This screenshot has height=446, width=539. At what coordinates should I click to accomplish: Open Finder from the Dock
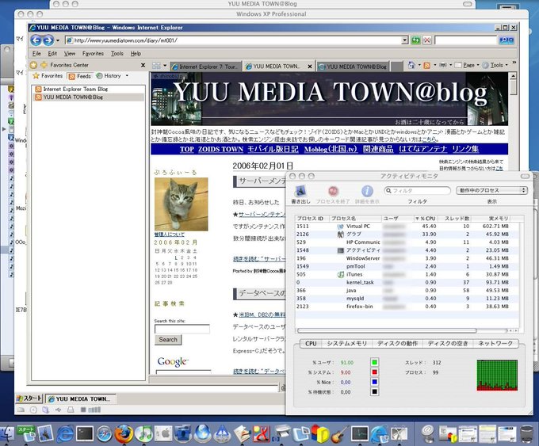click(x=6, y=433)
